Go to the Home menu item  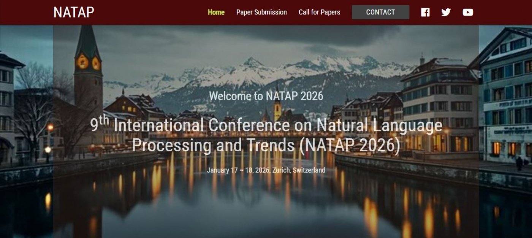(216, 12)
